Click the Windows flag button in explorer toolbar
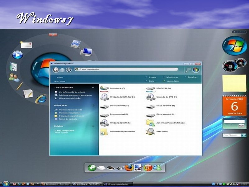 point(196,70)
